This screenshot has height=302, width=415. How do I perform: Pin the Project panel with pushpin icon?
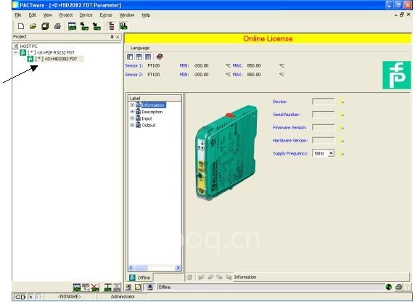(x=112, y=37)
